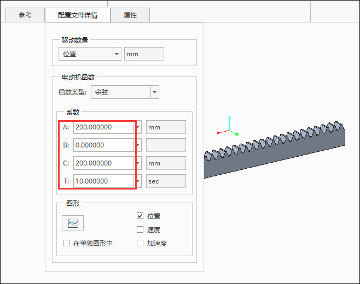
Task: Click the sec unit box for T
Action: 166,181
